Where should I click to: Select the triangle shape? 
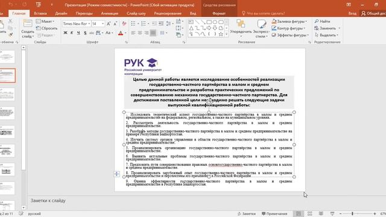coord(191,28)
